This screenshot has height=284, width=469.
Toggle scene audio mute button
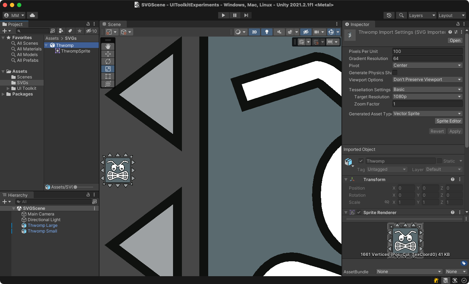point(279,32)
